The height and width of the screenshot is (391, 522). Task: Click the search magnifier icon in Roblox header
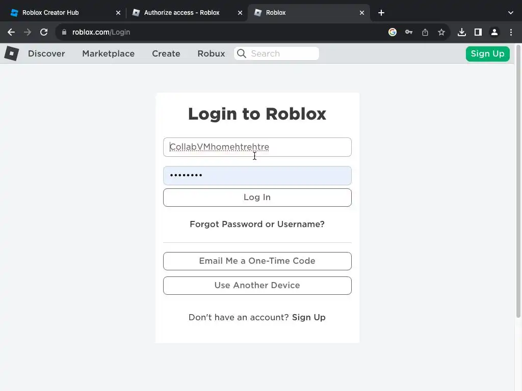coord(242,53)
